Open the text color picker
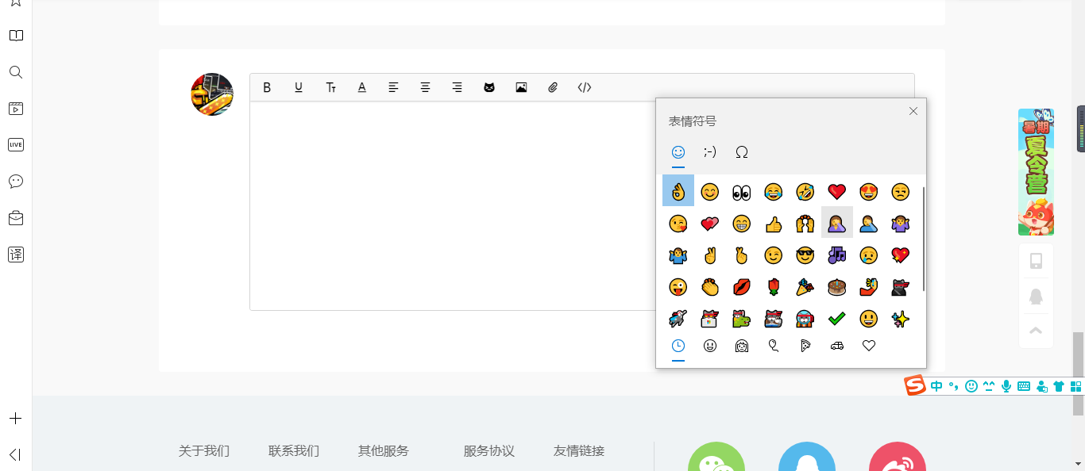 click(361, 87)
